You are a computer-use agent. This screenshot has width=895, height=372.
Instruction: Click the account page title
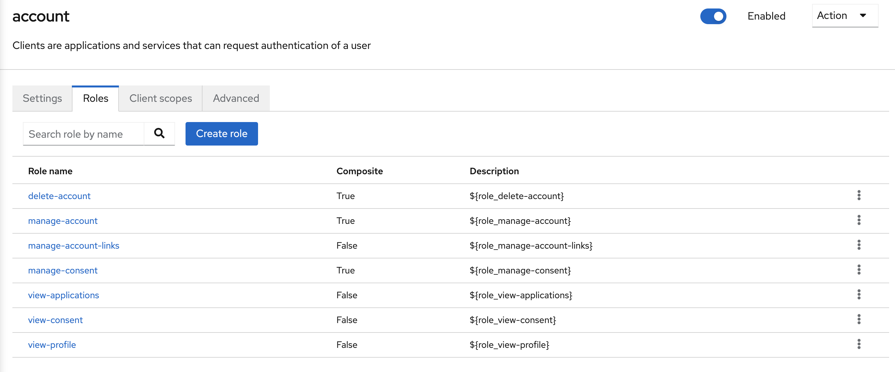(41, 16)
